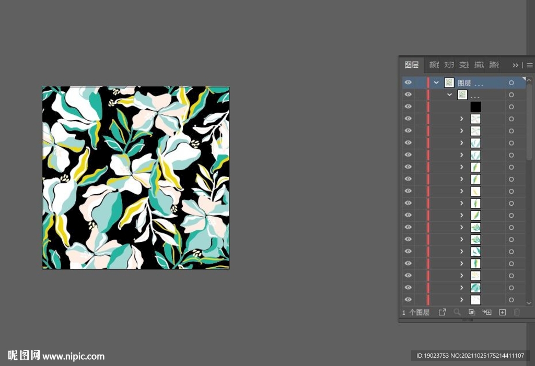
Task: Expand the first sublayer below the black rectangle
Action: [x=461, y=119]
